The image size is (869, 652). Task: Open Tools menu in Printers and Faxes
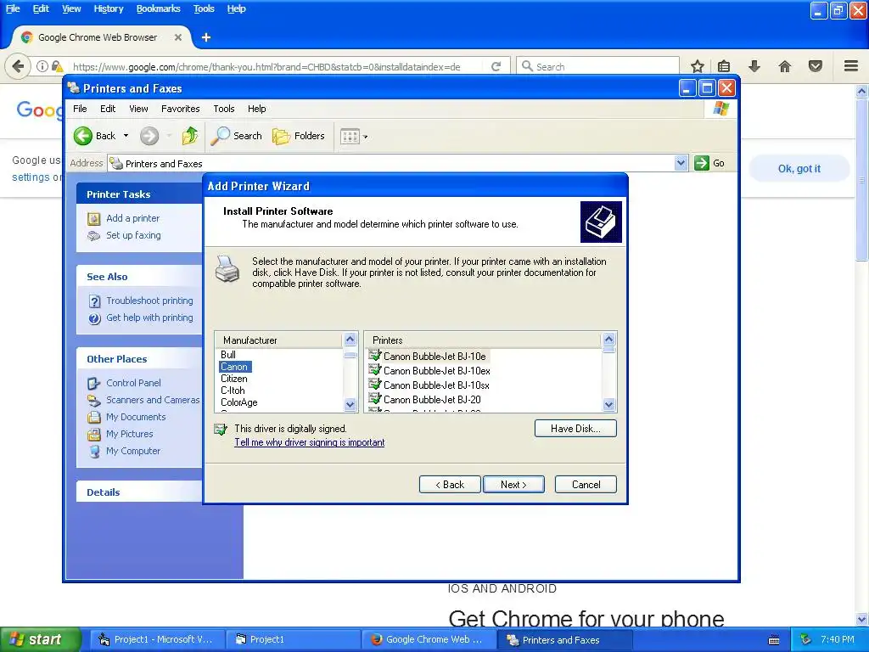(224, 109)
